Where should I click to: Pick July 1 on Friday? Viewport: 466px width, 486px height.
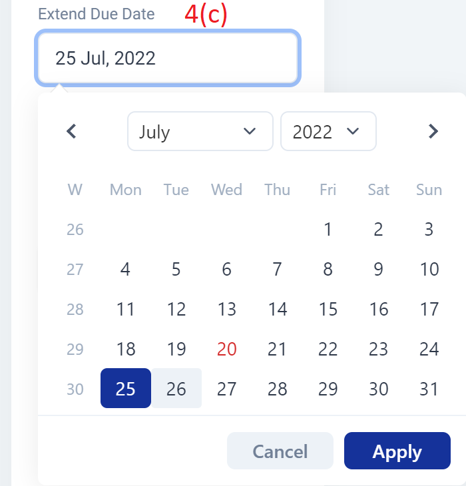(328, 230)
